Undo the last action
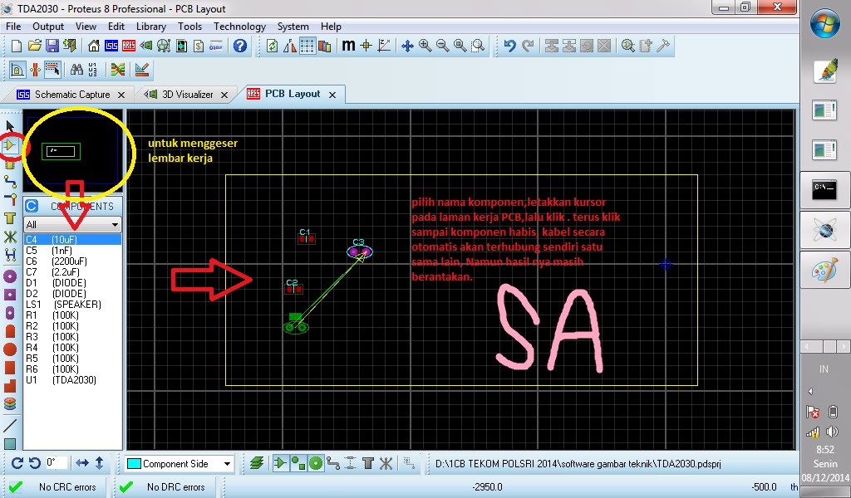Viewport: 851px width, 498px height. [x=509, y=46]
